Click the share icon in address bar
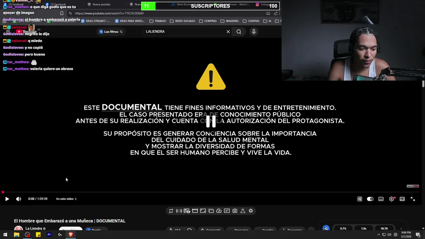The width and height of the screenshot is (425, 239). (x=276, y=13)
